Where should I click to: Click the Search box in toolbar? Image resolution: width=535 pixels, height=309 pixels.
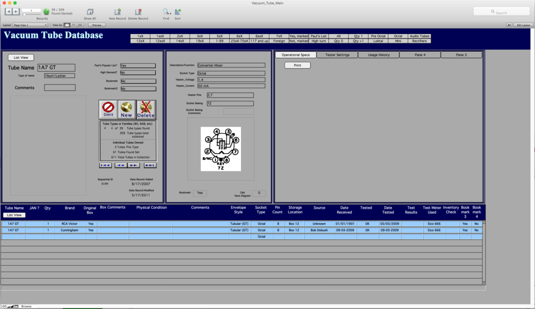point(501,12)
